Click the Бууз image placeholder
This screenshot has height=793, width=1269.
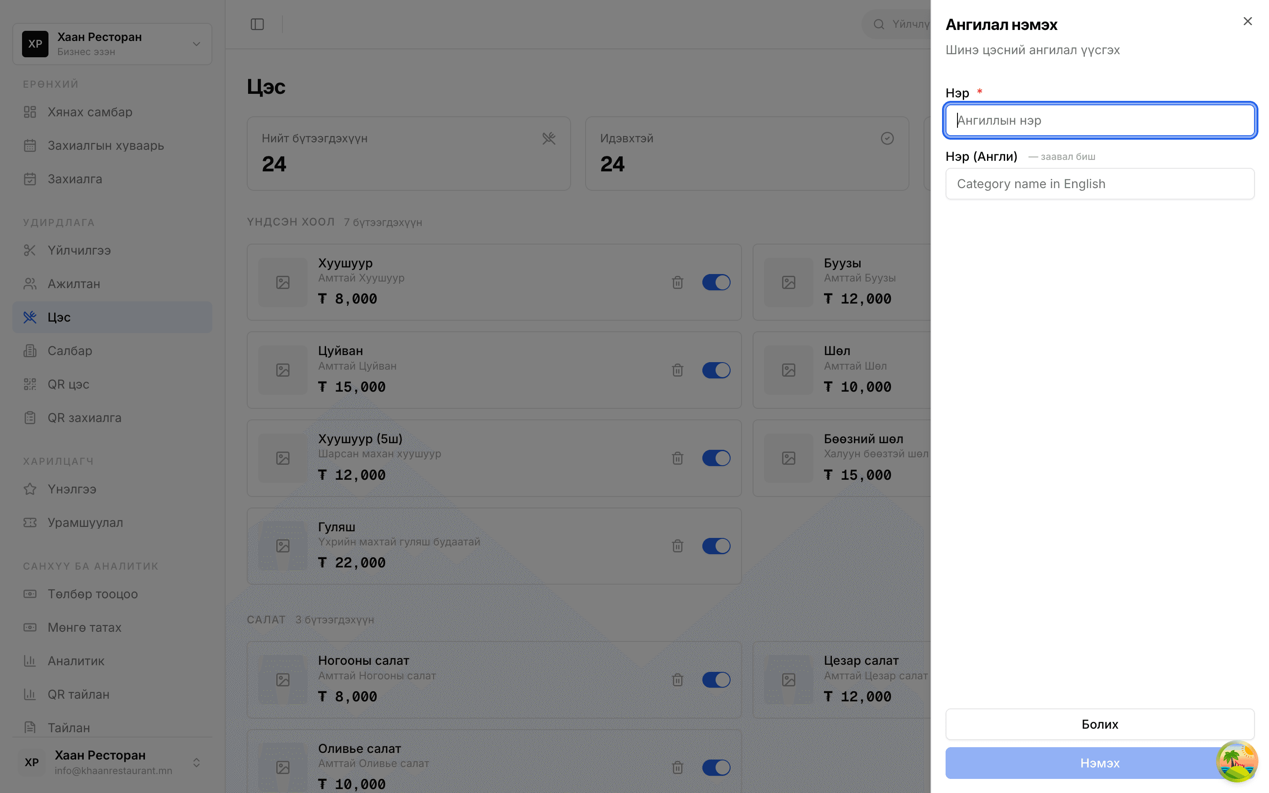[x=789, y=282]
